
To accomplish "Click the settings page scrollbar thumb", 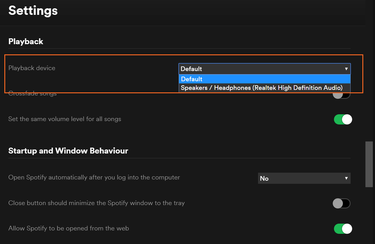I will 369,164.
